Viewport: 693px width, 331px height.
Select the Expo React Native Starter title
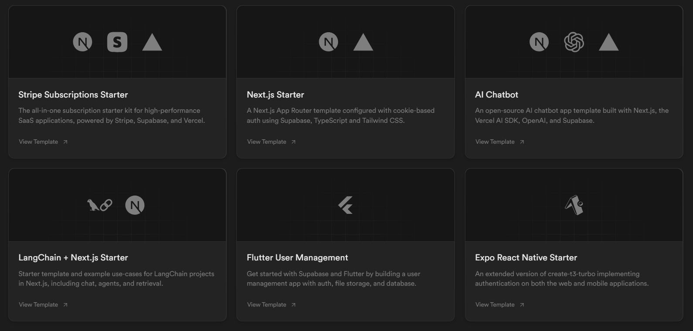[526, 257]
